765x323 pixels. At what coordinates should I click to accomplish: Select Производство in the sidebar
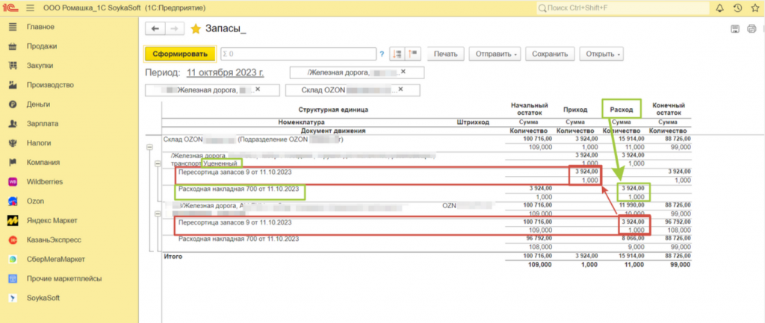[51, 85]
